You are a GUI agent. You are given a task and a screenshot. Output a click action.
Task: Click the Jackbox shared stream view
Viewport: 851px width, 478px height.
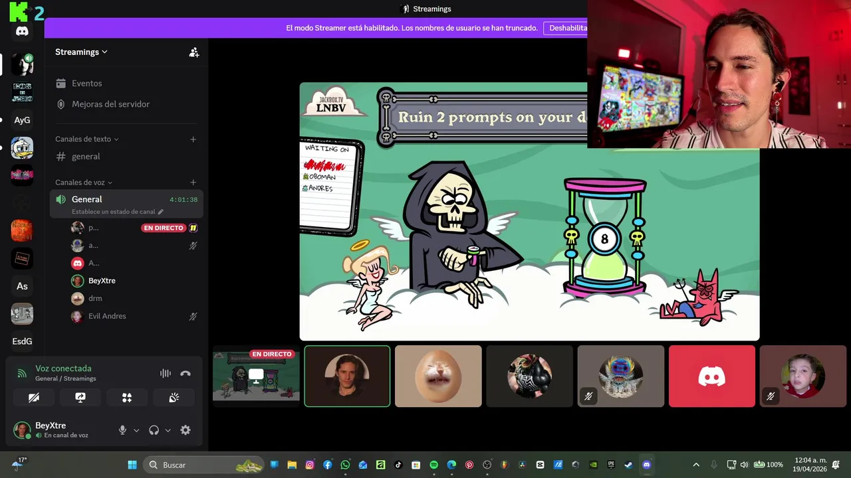[x=529, y=211]
